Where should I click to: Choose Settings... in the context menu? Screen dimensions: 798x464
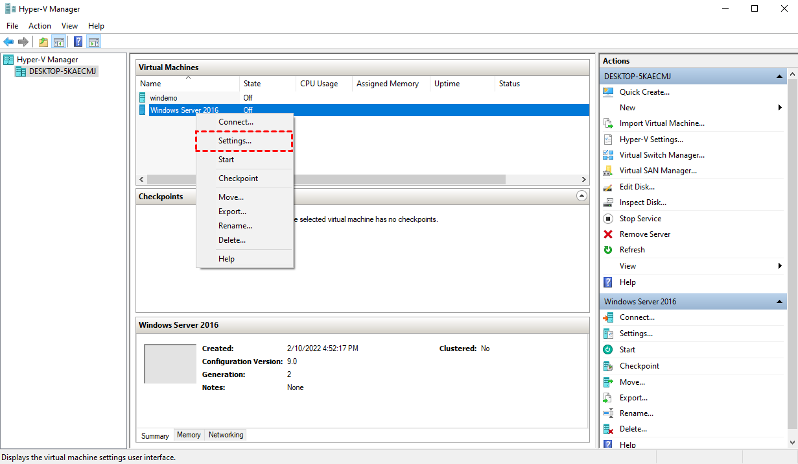tap(235, 141)
